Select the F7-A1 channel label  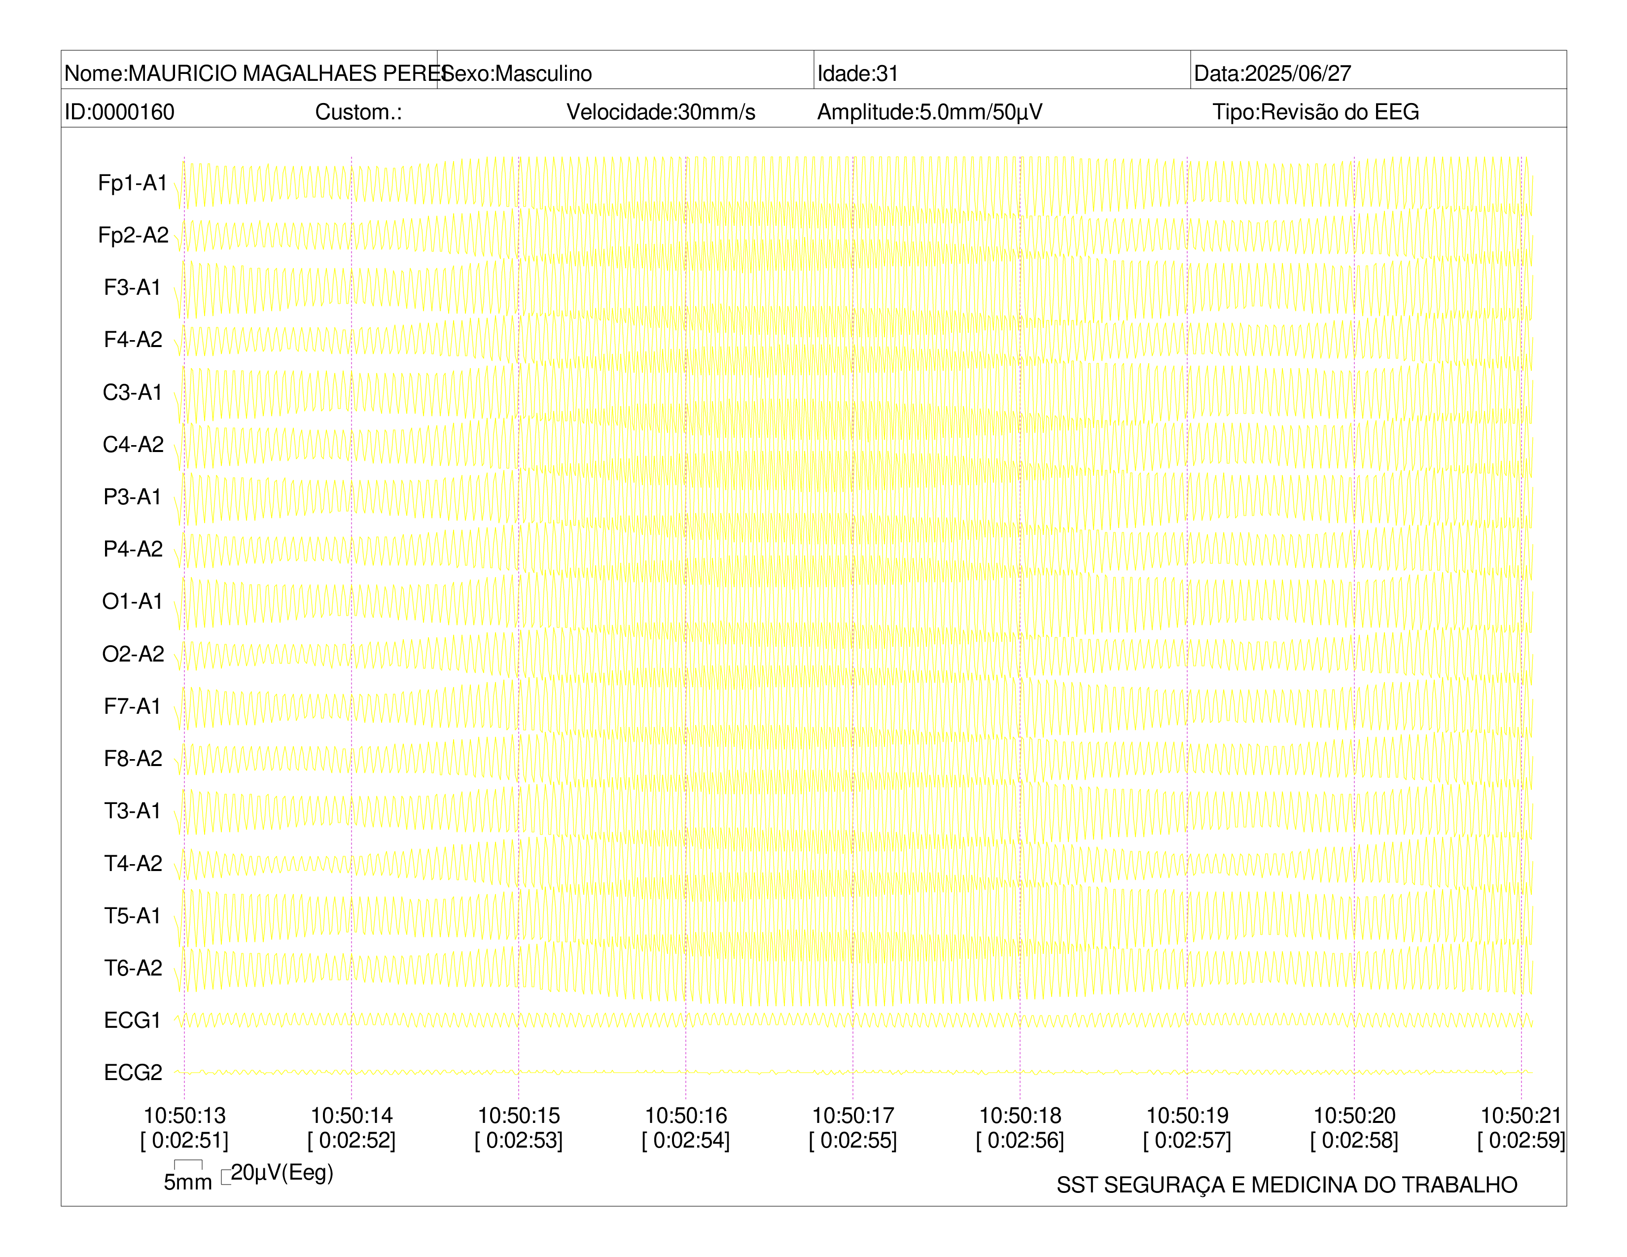(133, 706)
